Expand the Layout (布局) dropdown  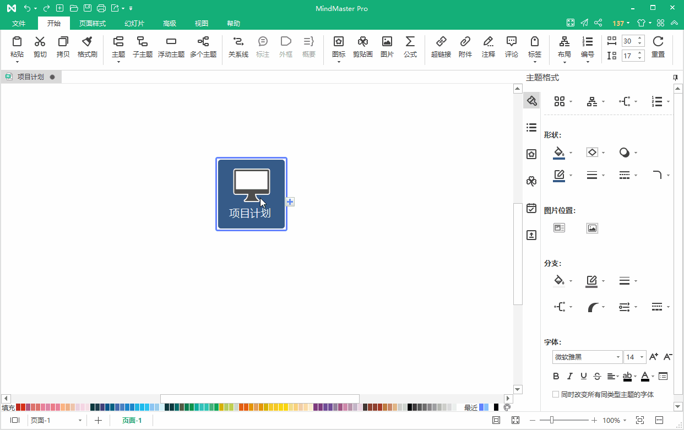tap(564, 61)
